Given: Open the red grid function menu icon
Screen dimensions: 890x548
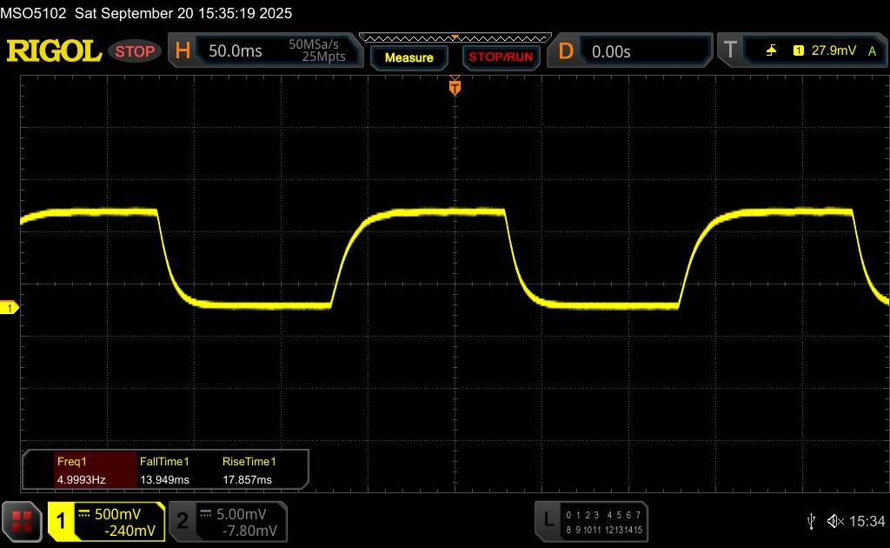Looking at the screenshot, I should pos(23,521).
